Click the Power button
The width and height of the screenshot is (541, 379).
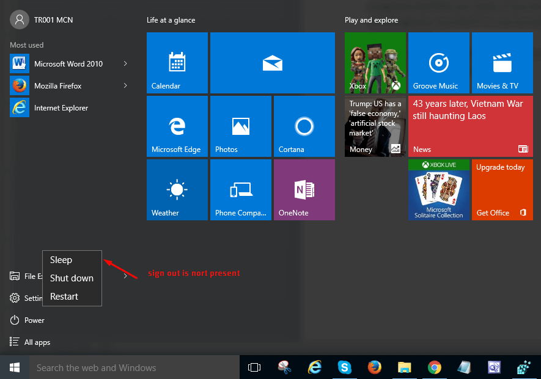[x=34, y=320]
